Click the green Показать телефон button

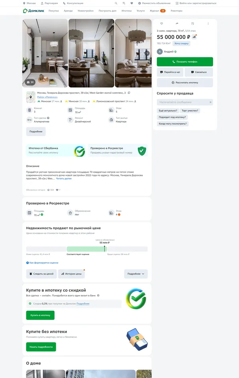point(185,62)
